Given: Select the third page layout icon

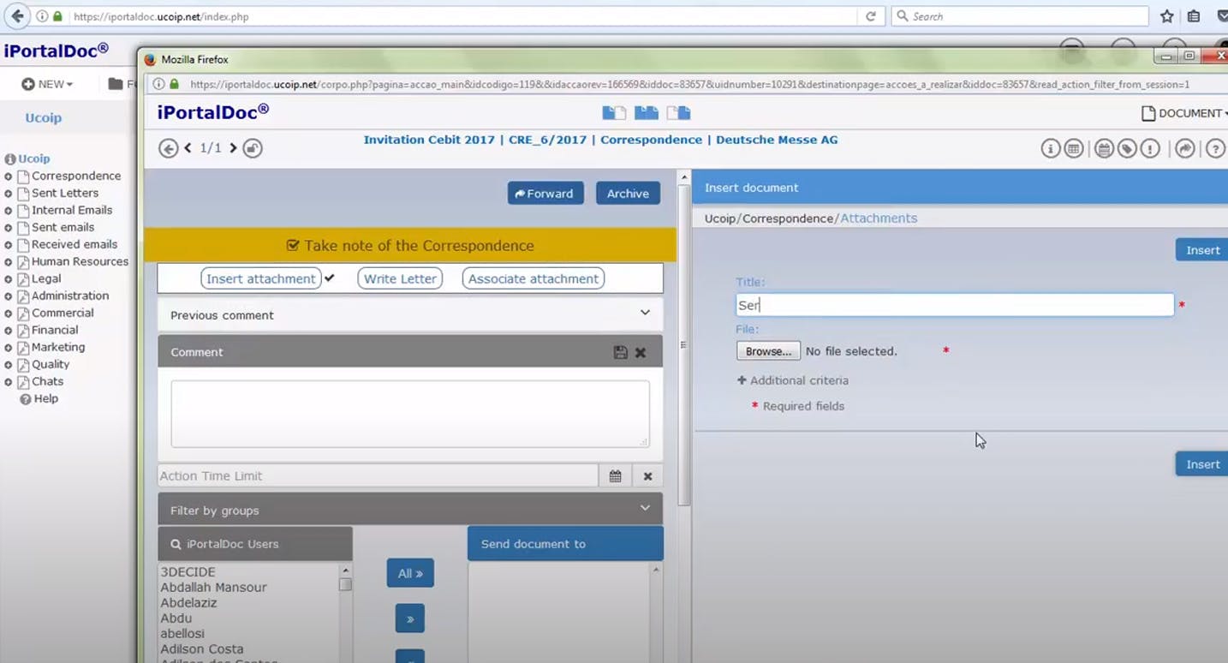Looking at the screenshot, I should pyautogui.click(x=678, y=113).
